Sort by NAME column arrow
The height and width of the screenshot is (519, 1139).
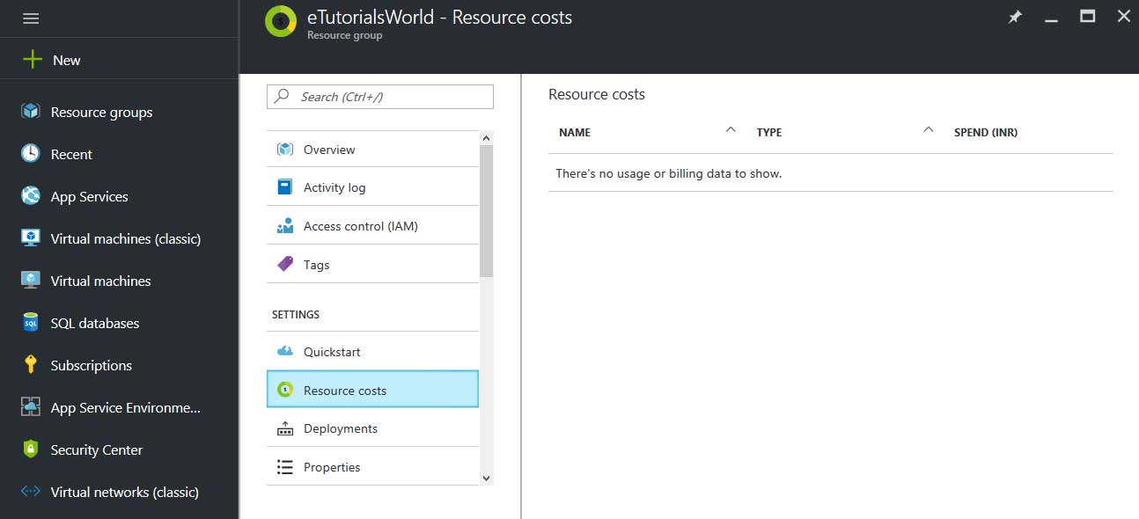point(730,130)
